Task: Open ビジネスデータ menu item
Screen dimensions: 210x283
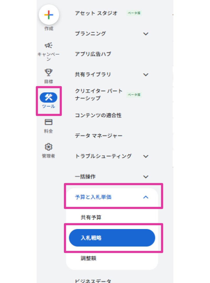Action: point(93,280)
